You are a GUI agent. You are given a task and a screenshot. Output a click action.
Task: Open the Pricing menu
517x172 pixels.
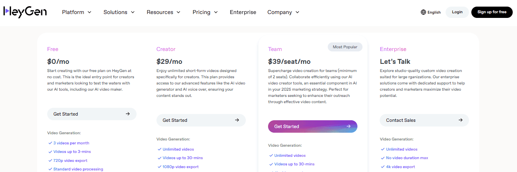pyautogui.click(x=205, y=12)
